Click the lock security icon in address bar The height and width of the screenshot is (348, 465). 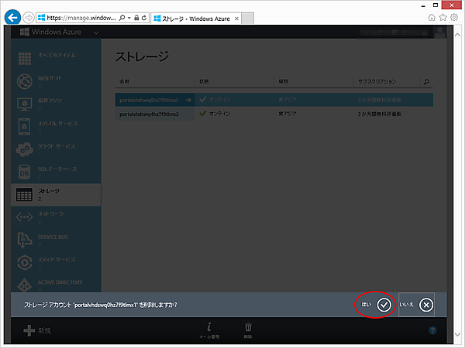(x=136, y=18)
